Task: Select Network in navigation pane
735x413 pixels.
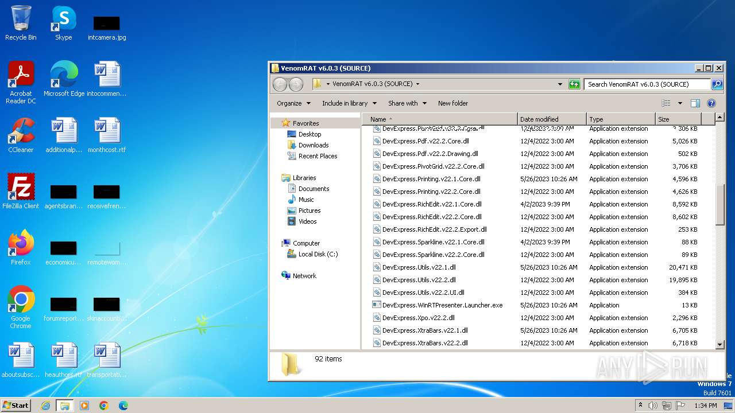Action: click(x=304, y=276)
